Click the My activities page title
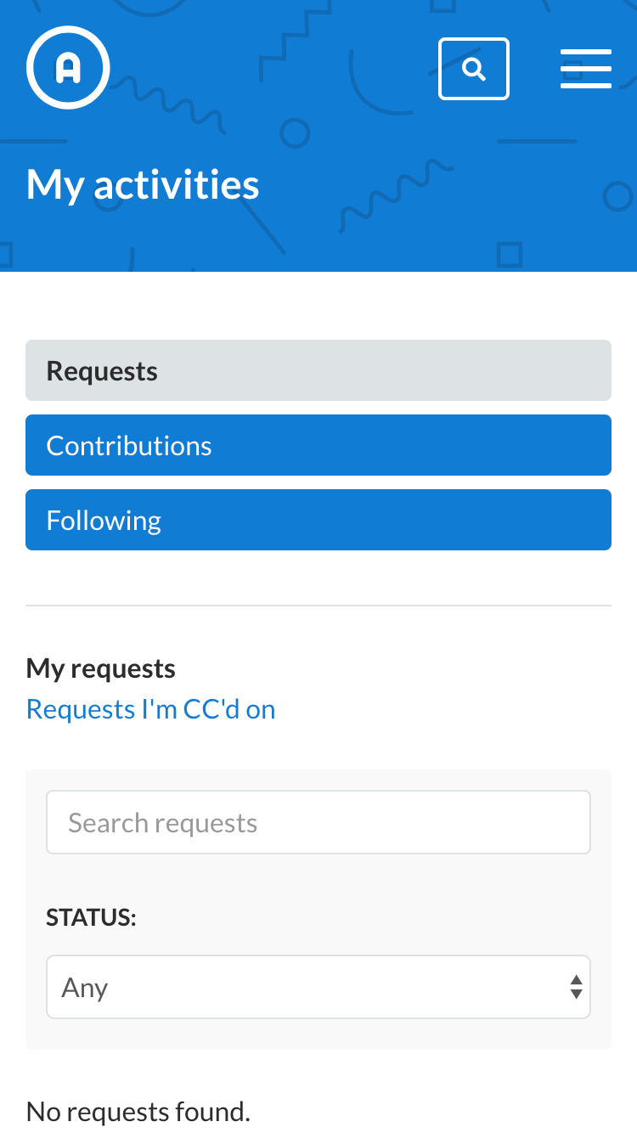 click(x=143, y=184)
